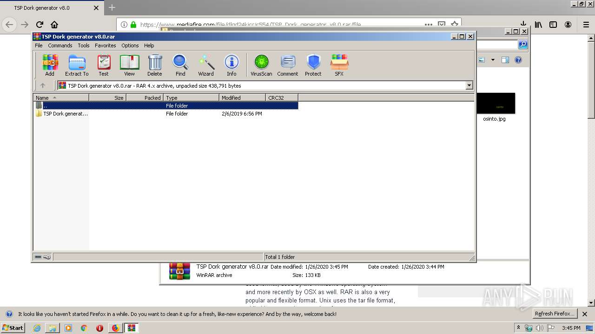
Task: Open the Firefox account icon
Action: coord(568,25)
